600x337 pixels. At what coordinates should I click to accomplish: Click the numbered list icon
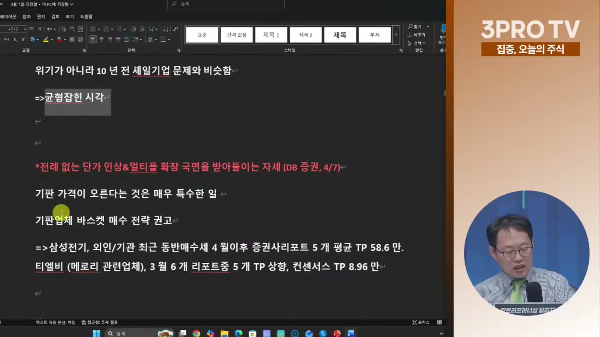click(x=106, y=29)
